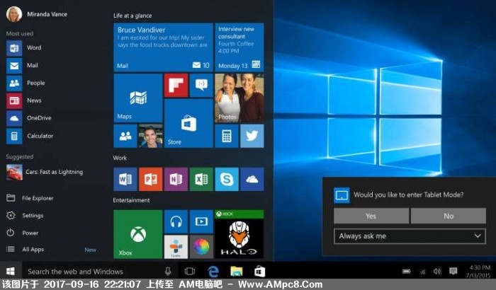
Task: Click the New label next to All Apps
Action: (90, 250)
